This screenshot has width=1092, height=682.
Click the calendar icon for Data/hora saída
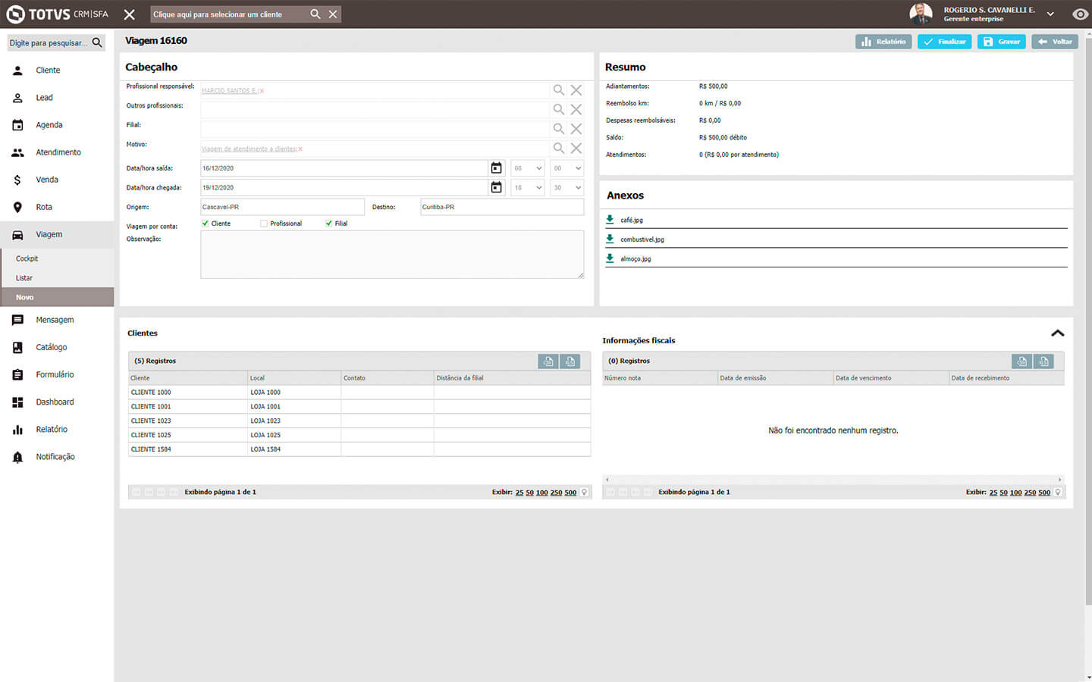pyautogui.click(x=496, y=168)
